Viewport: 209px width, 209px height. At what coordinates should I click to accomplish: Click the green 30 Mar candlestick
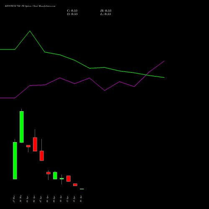(22, 127)
